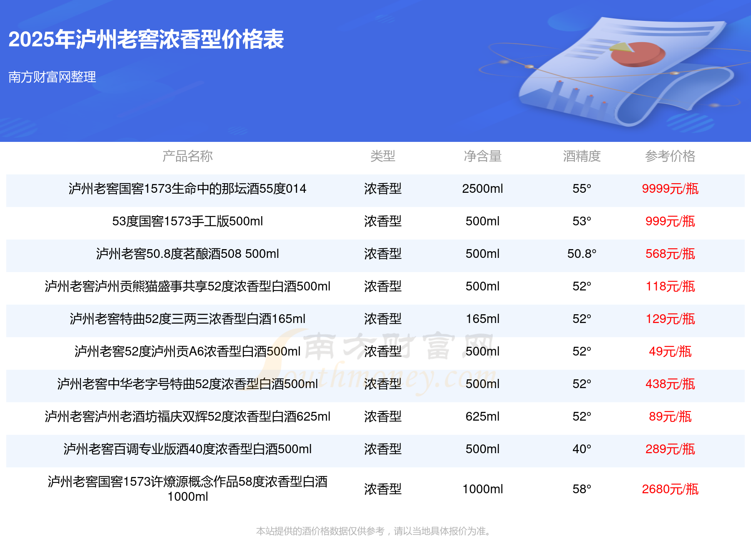The width and height of the screenshot is (751, 550).
Task: Click the price '118元/瓶'
Action: (670, 286)
